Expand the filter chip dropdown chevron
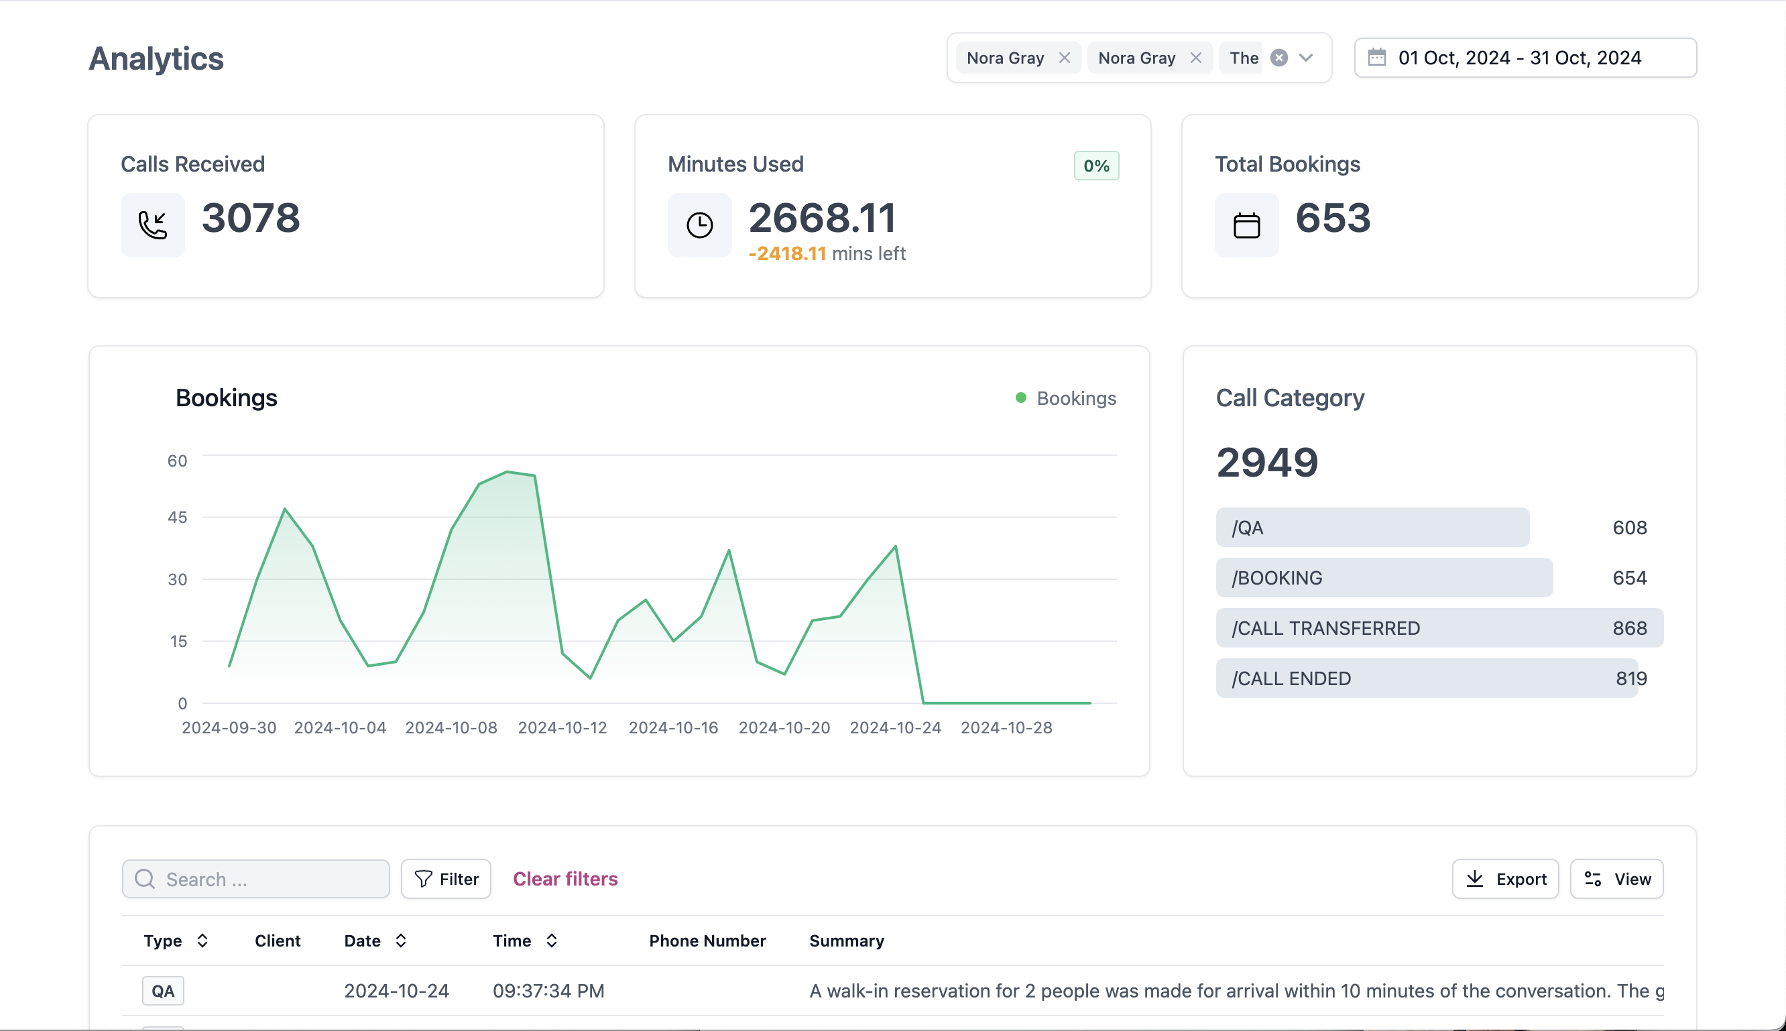Viewport: 1786px width, 1031px height. pos(1307,58)
